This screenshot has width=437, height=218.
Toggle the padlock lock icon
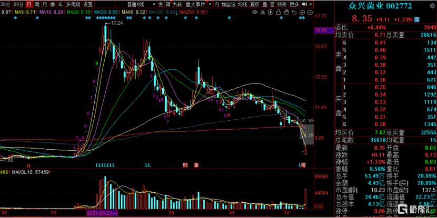(278, 12)
